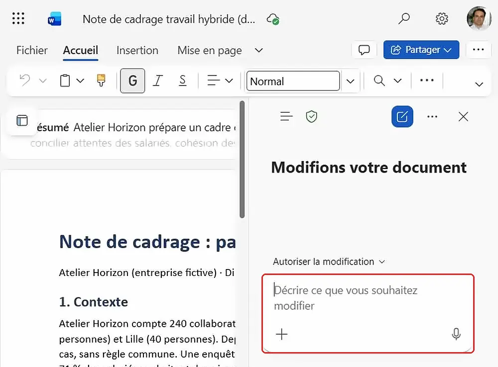Open settings gear icon

click(x=441, y=19)
